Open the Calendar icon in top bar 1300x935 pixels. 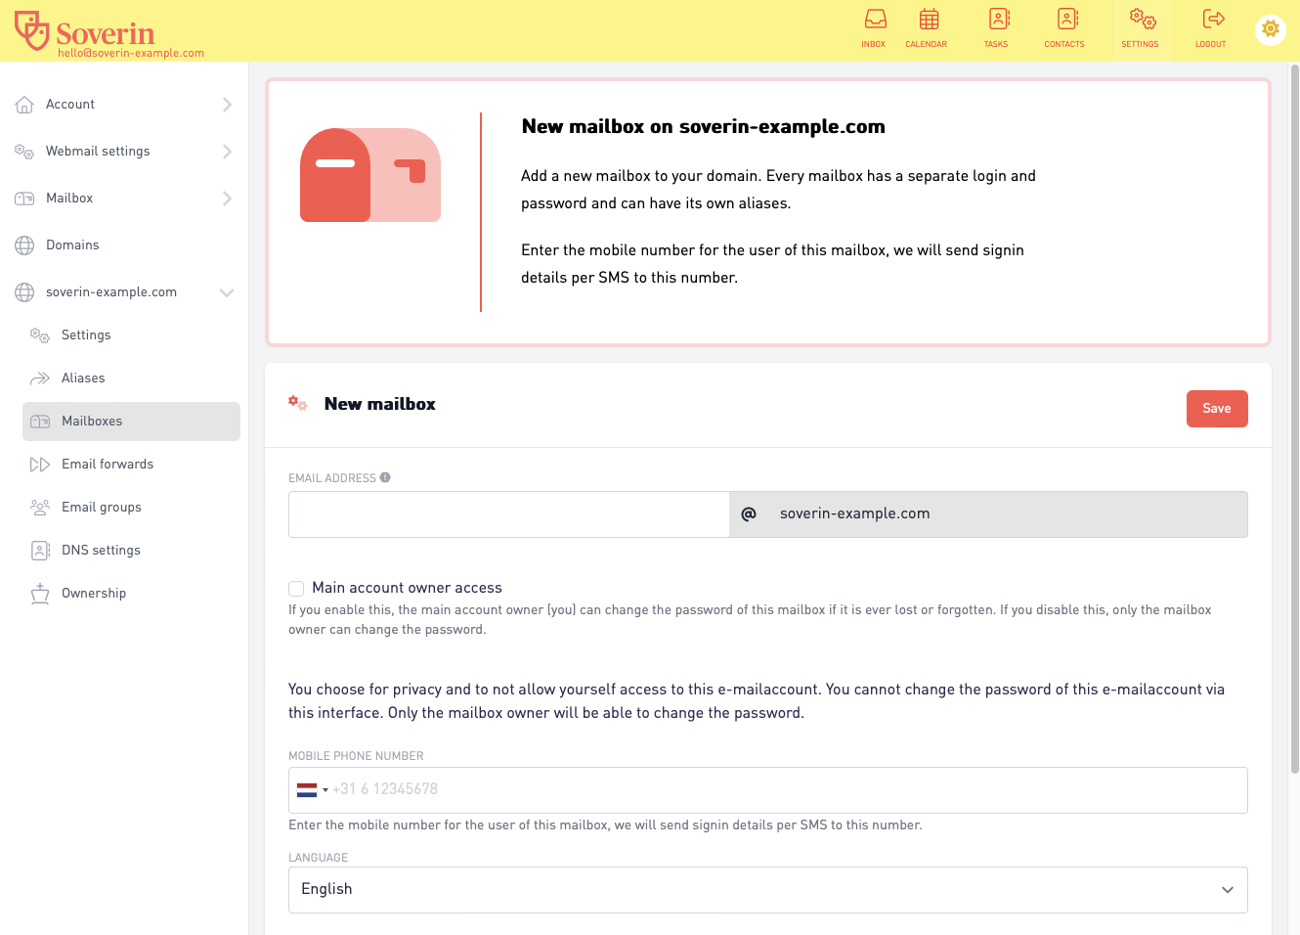[x=929, y=19]
